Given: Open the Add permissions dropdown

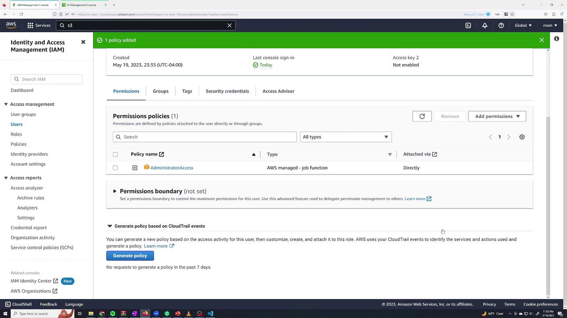Looking at the screenshot, I should (497, 116).
